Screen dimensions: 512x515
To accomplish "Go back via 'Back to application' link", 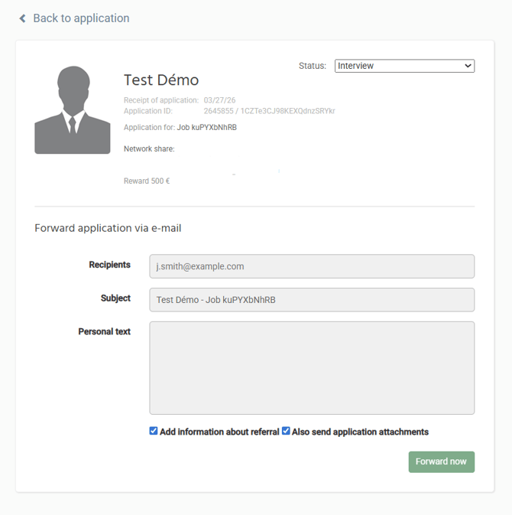I will (81, 18).
